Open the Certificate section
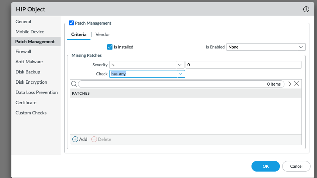The width and height of the screenshot is (317, 178). [26, 103]
